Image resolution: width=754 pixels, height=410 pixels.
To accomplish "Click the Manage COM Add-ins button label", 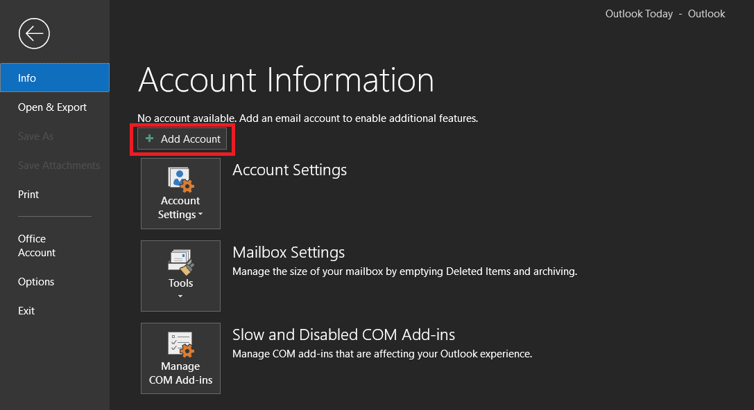I will coord(180,373).
